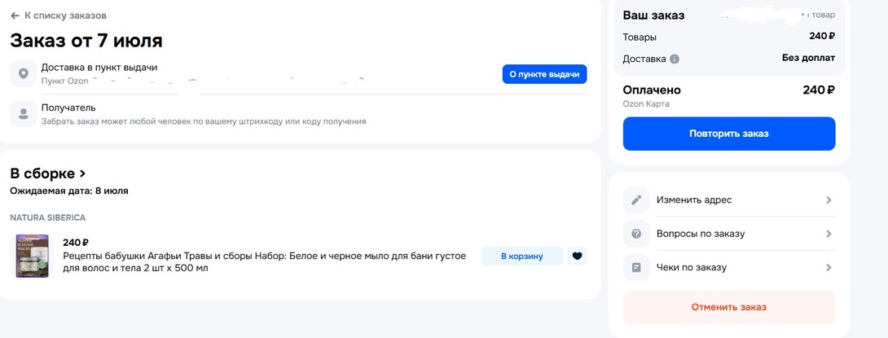Click the recipient person icon
Image resolution: width=888 pixels, height=338 pixels.
click(x=24, y=113)
